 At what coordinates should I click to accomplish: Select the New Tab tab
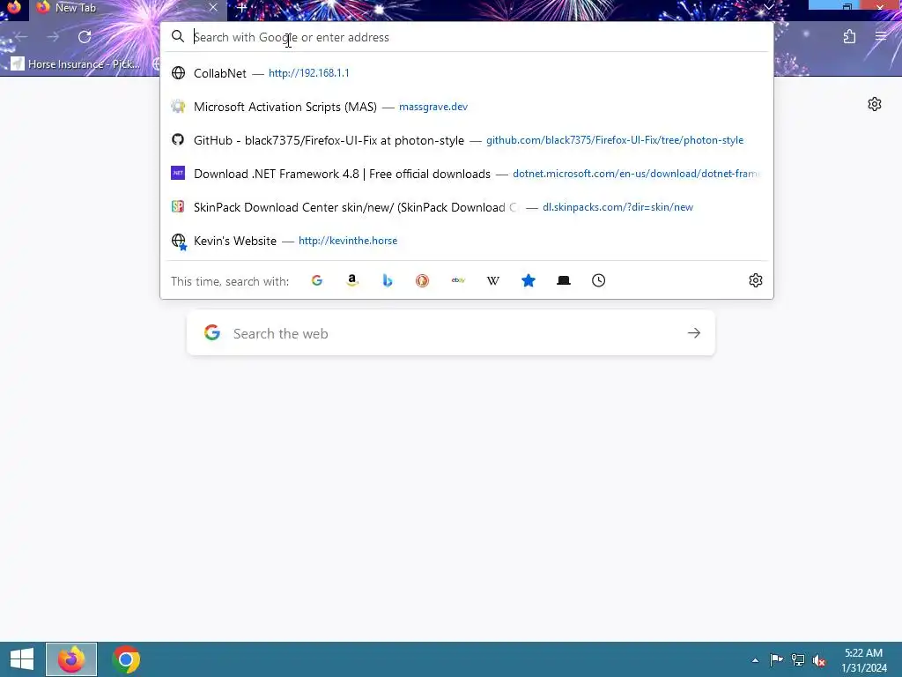click(x=128, y=7)
